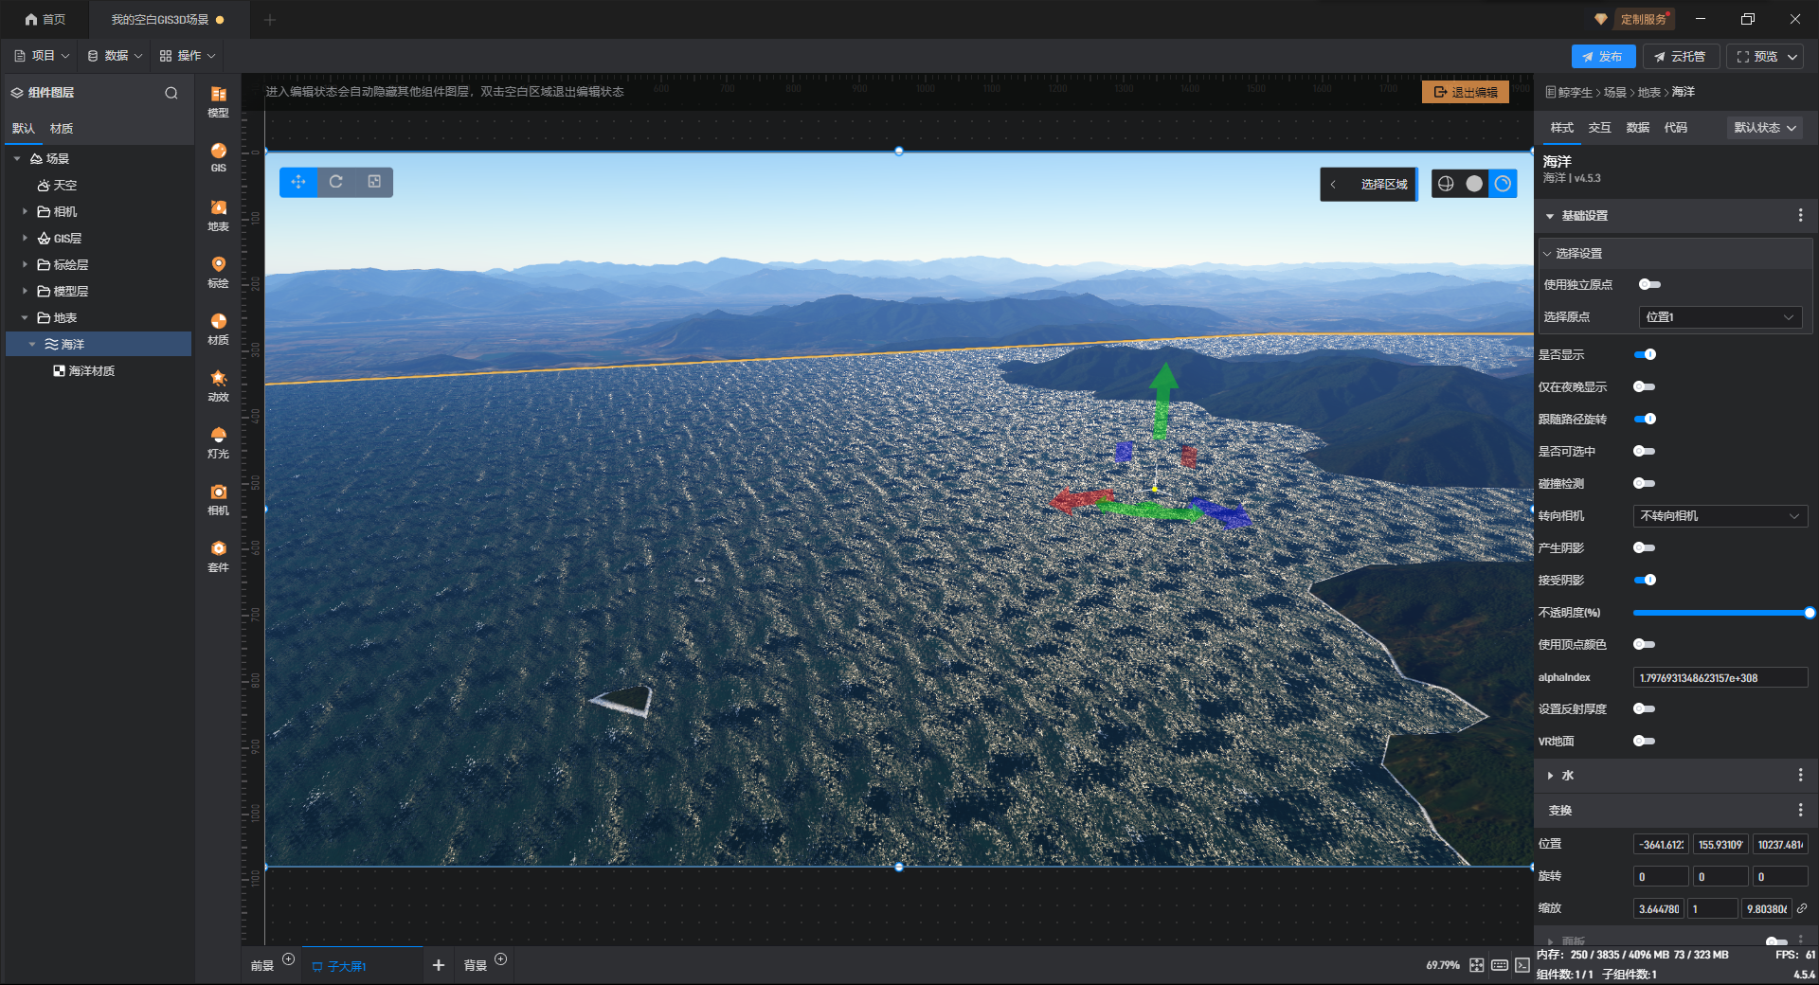Click the 云托管 button
The width and height of the screenshot is (1819, 985).
pos(1680,57)
